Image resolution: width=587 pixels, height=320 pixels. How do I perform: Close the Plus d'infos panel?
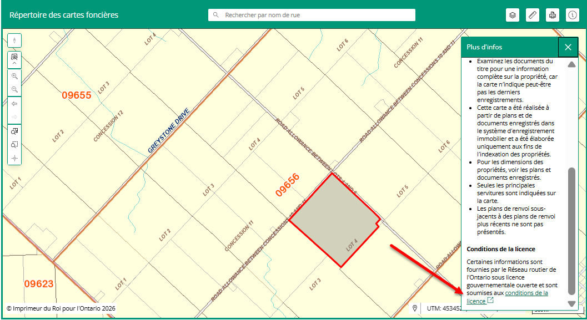click(x=568, y=47)
